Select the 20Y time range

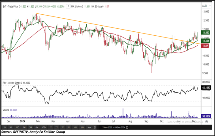pyautogui.click(x=82, y=127)
